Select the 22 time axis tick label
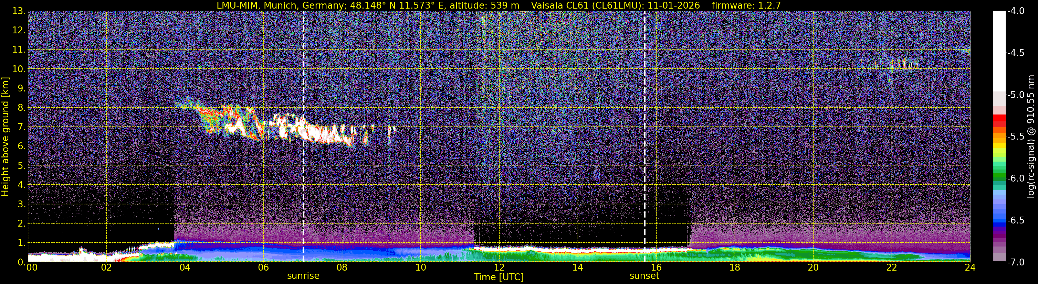 click(892, 267)
